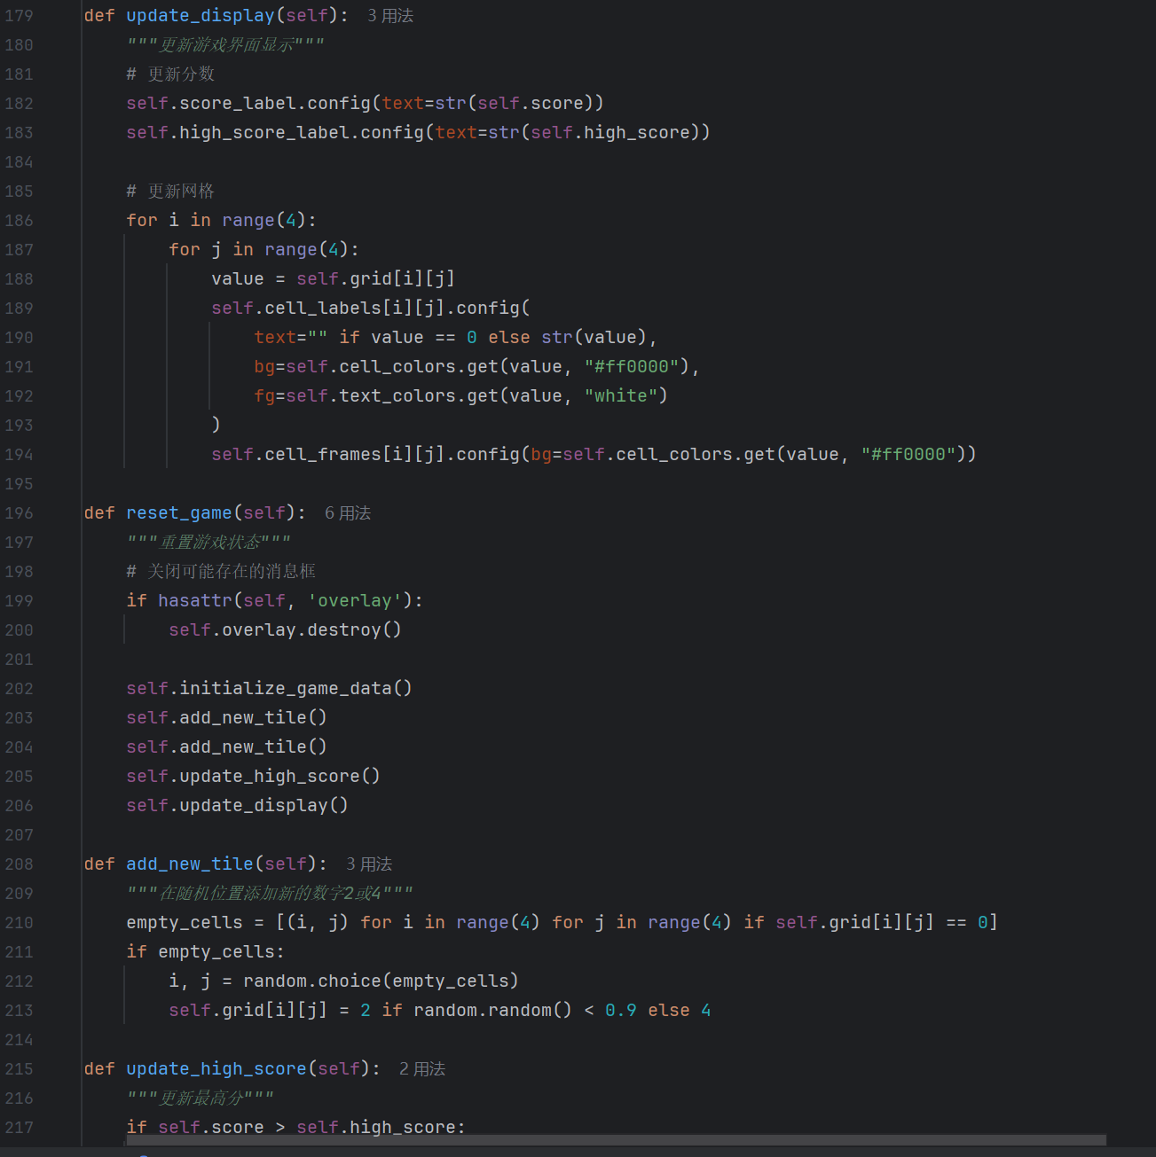Click the comment "# 关闭可能存在的消息框"
Image resolution: width=1156 pixels, height=1157 pixels.
point(221,572)
